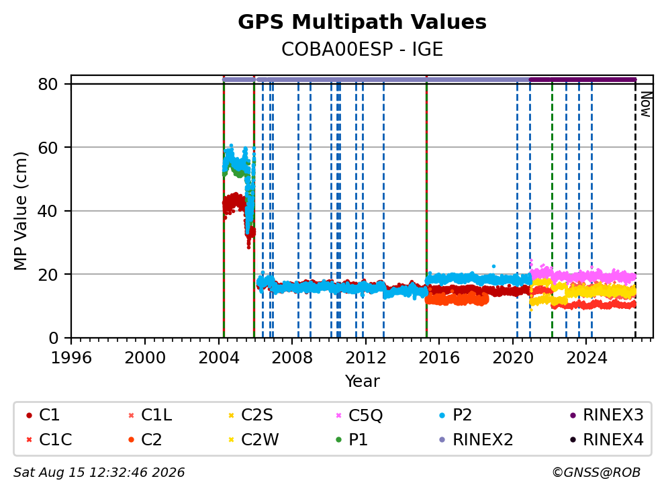Click the 'Now' vertical marker label
The width and height of the screenshot is (666, 493).
coord(646,104)
